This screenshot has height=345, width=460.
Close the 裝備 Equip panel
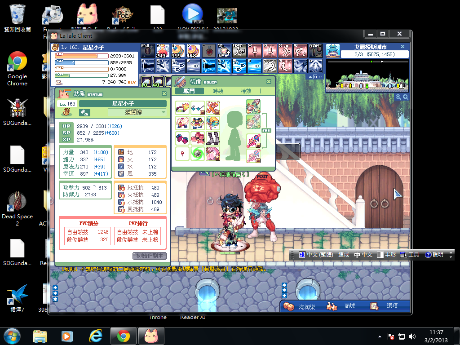(x=269, y=82)
